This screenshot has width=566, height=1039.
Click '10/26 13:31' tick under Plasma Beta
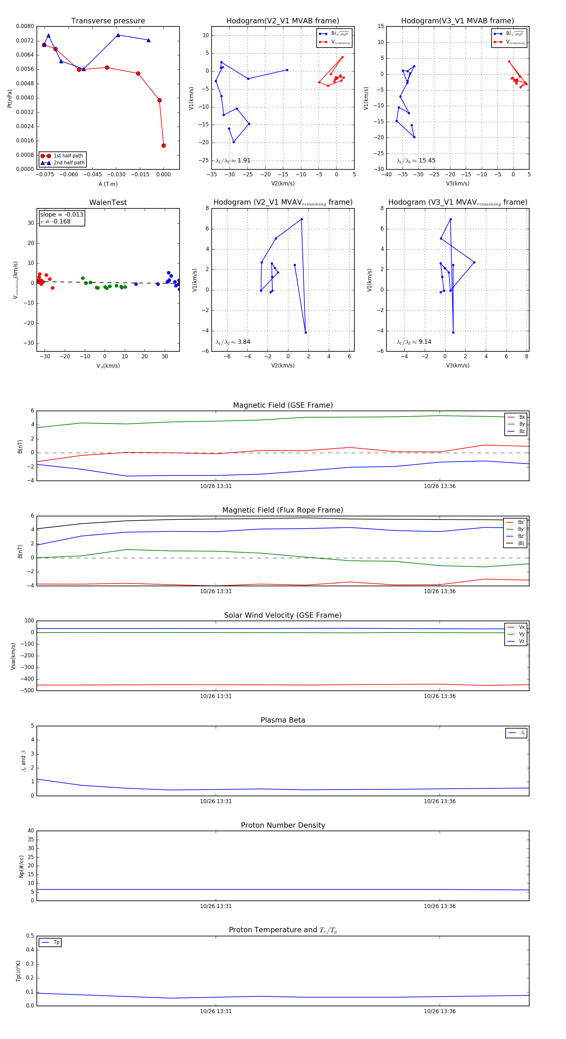tap(216, 801)
